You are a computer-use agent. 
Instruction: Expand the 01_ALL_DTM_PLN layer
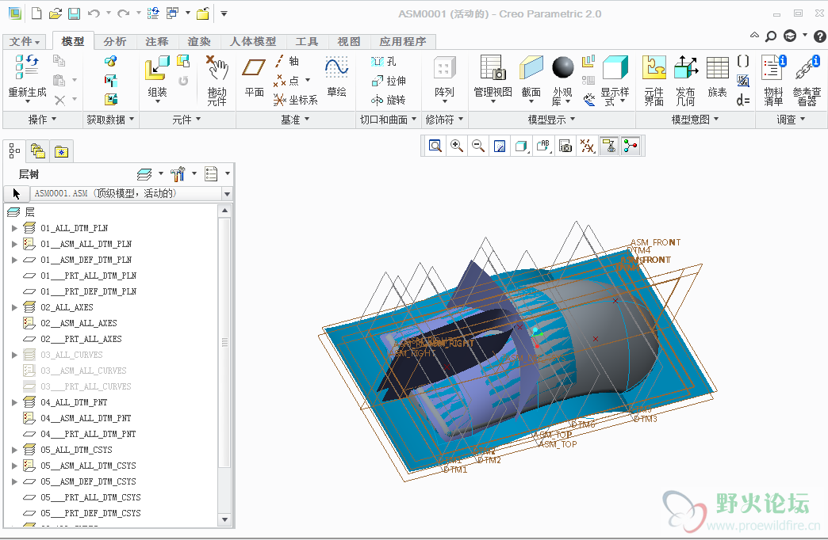15,228
